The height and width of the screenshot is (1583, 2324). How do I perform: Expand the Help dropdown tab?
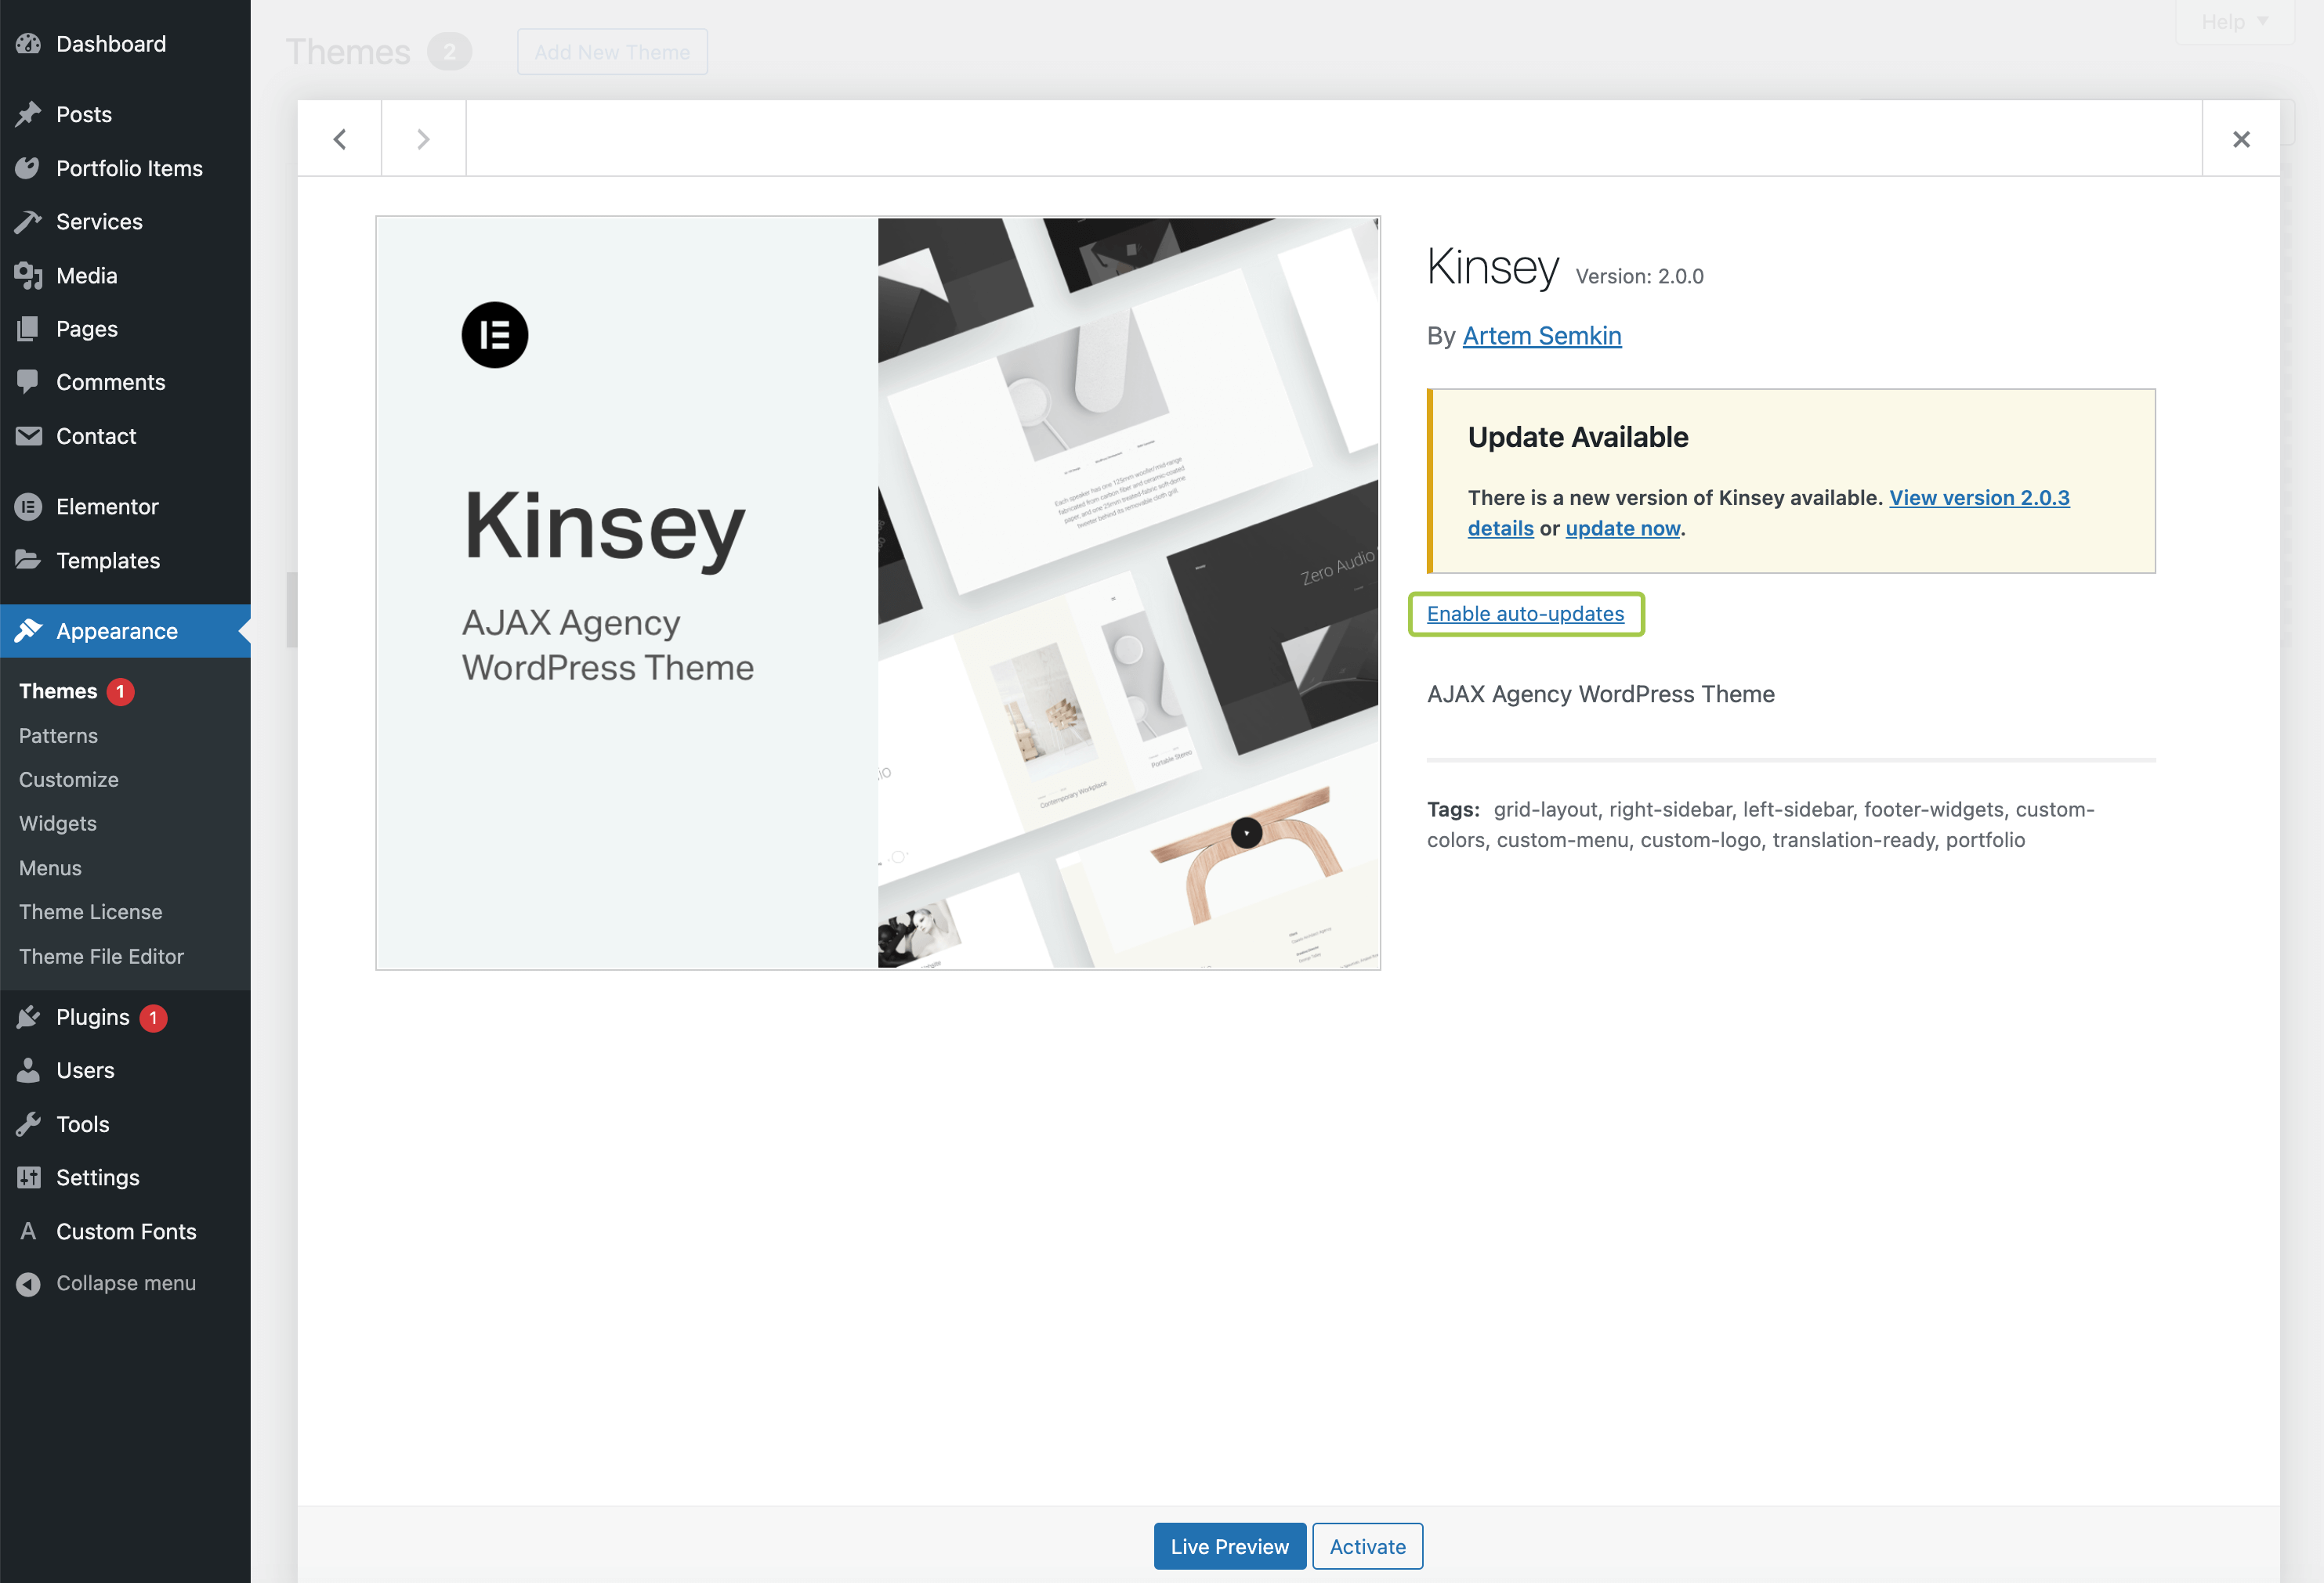pyautogui.click(x=2233, y=22)
